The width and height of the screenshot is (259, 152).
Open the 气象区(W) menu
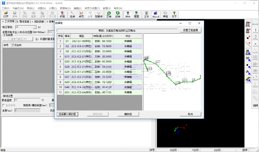click(x=18, y=8)
